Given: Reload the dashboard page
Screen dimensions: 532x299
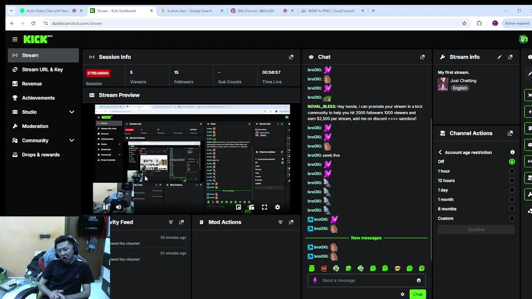Looking at the screenshot, I should coord(33,23).
